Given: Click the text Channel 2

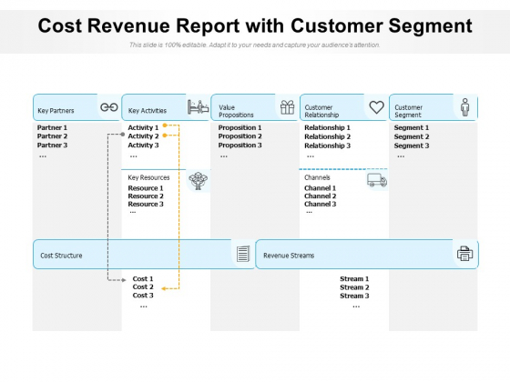Looking at the screenshot, I should [x=320, y=196].
